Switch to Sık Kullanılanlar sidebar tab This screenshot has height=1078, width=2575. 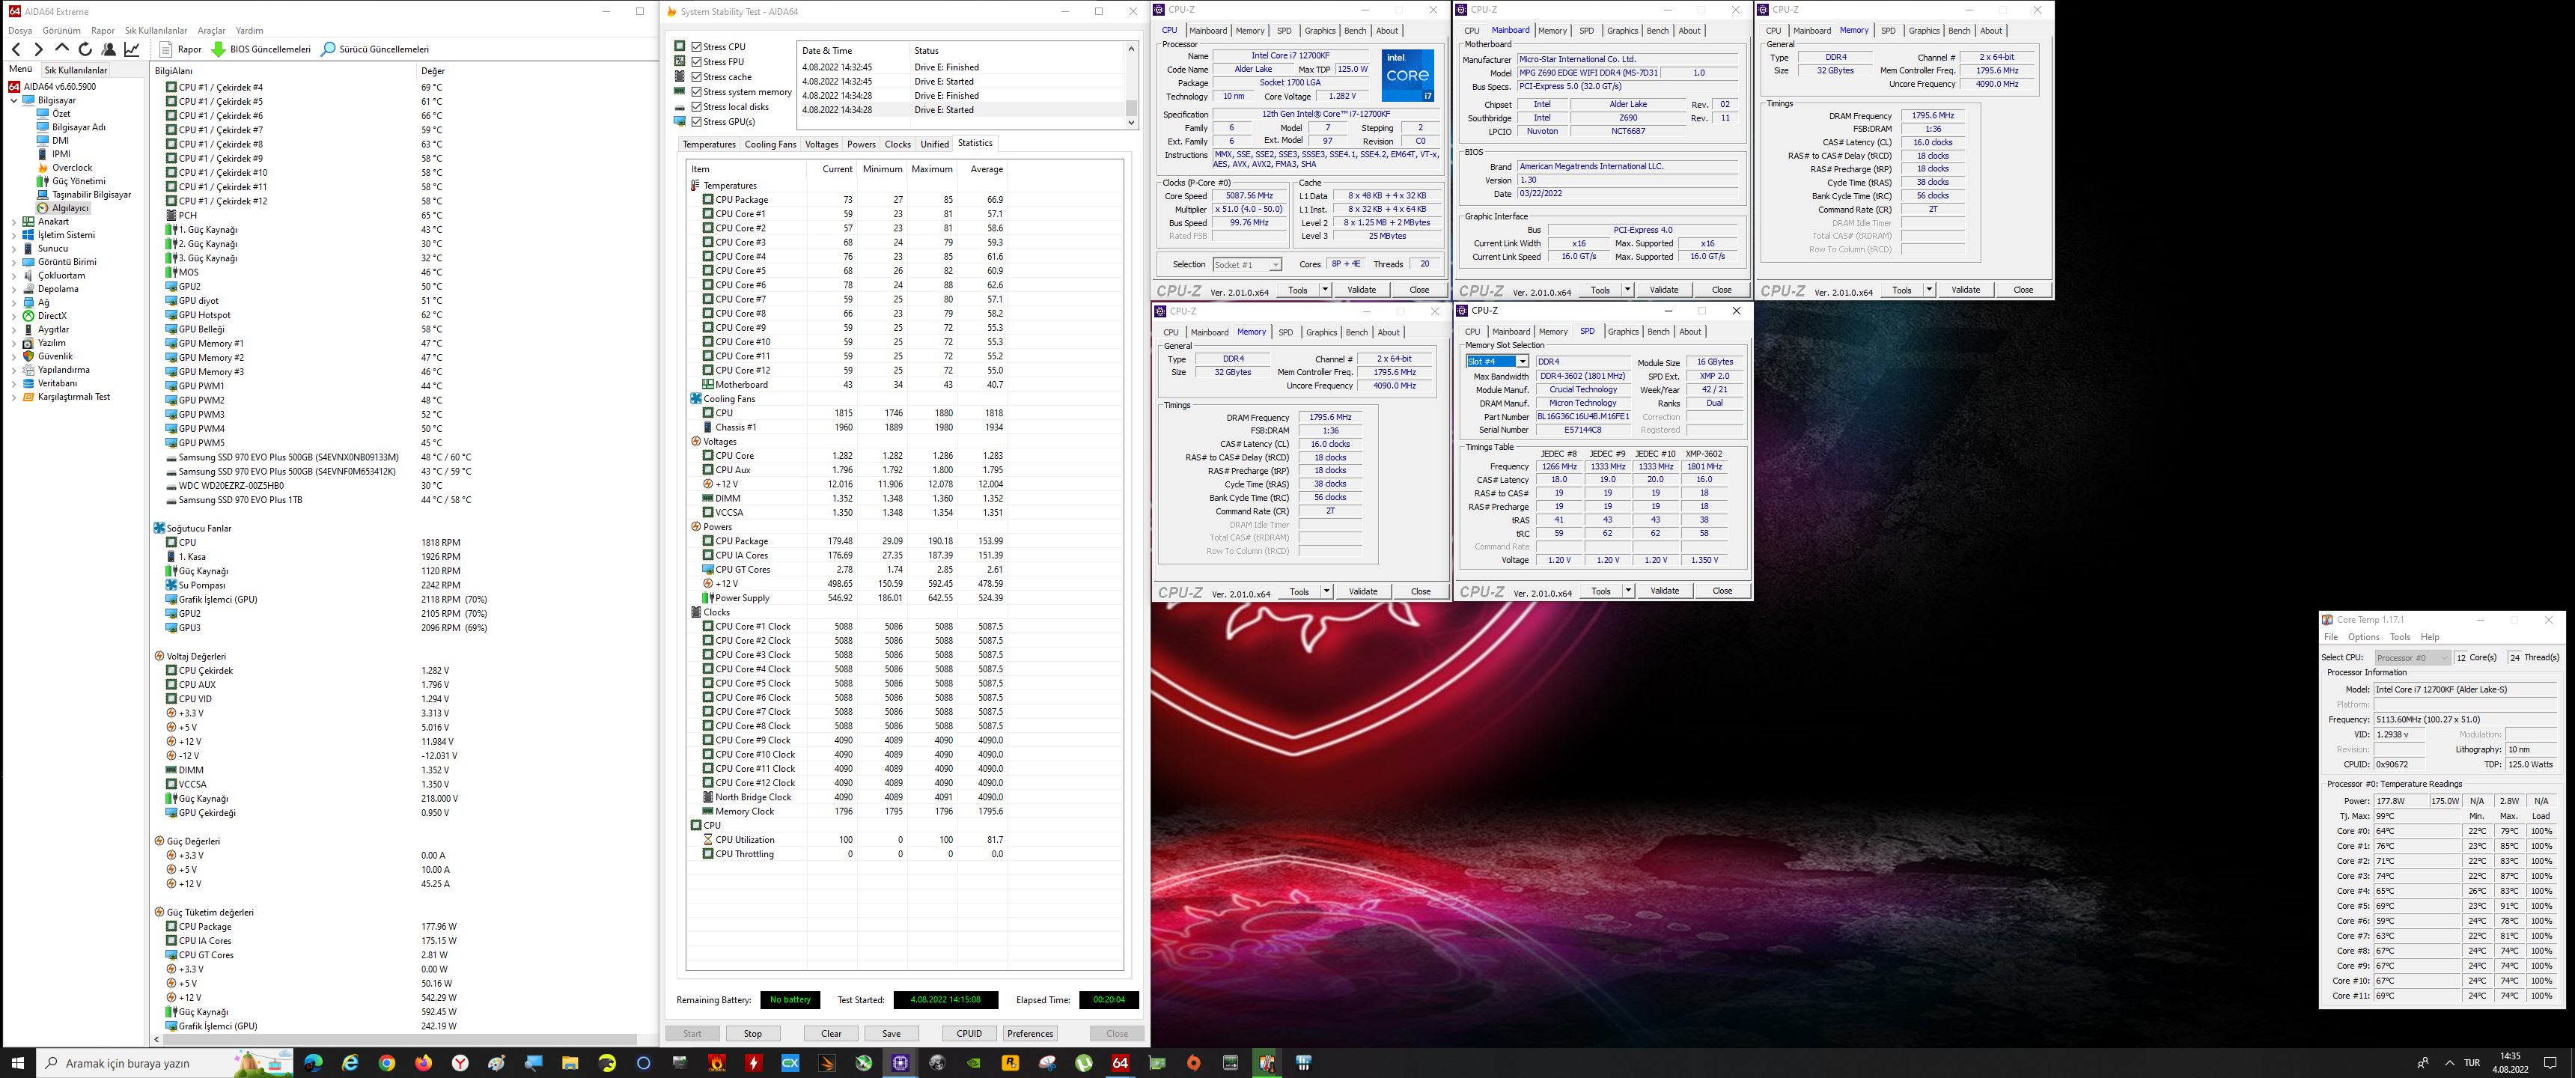(x=76, y=70)
